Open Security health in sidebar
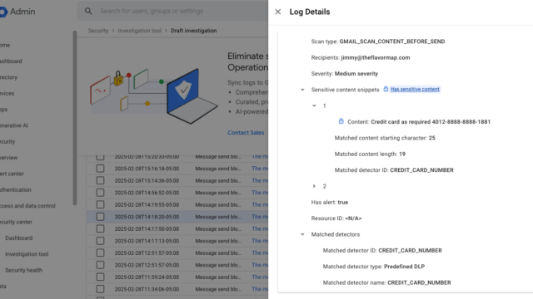533x299 pixels. click(x=23, y=270)
